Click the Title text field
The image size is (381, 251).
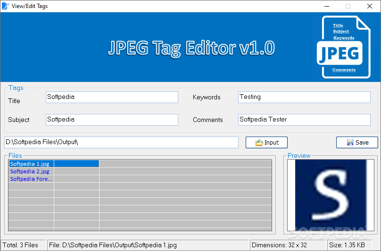pyautogui.click(x=112, y=97)
